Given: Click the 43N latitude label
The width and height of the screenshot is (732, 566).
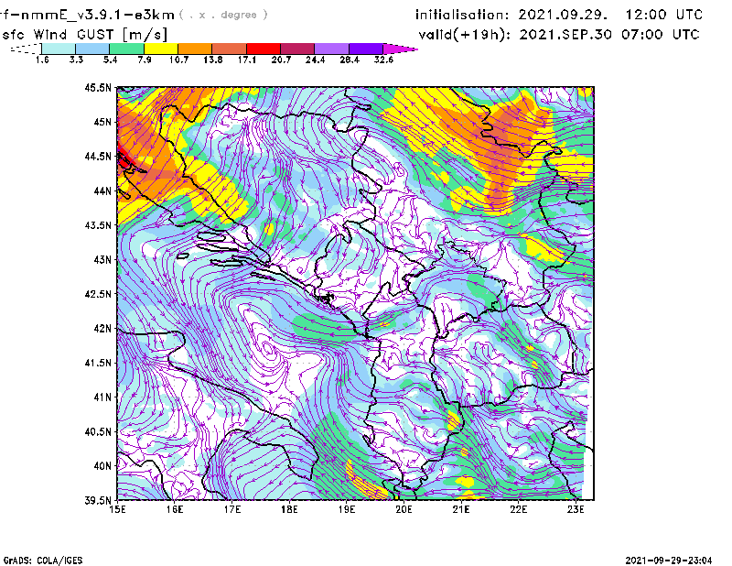Looking at the screenshot, I should click(102, 259).
